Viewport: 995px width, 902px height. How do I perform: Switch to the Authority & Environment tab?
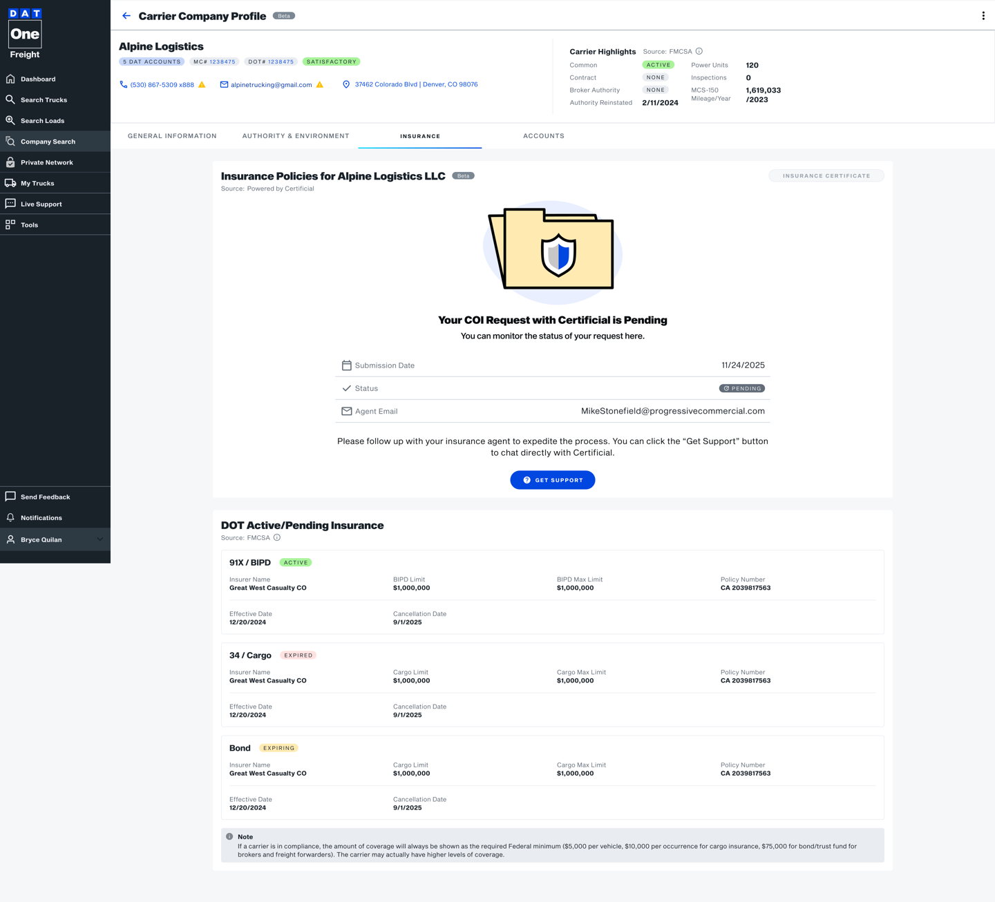pyautogui.click(x=296, y=136)
